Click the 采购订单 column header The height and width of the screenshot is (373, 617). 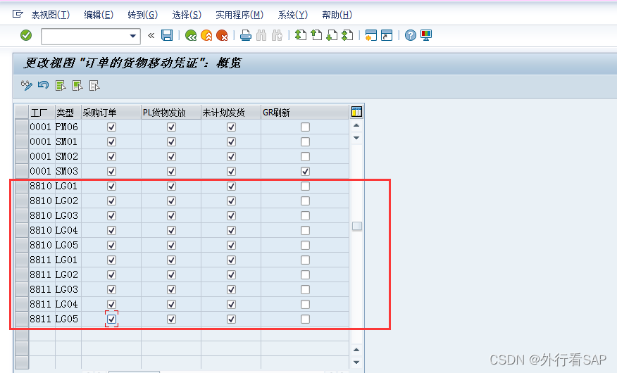click(x=111, y=113)
